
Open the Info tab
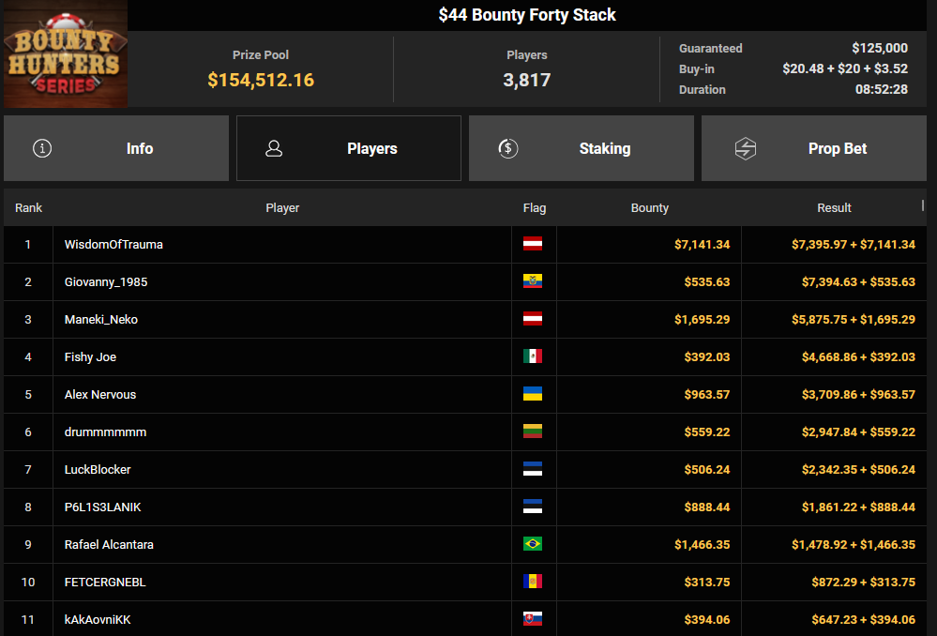click(116, 148)
